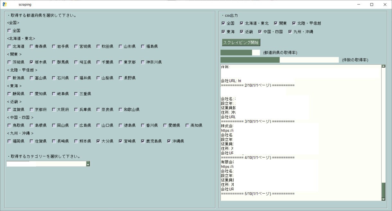
Task: Check the 岐阜県 checkbox
Action: coord(54,94)
